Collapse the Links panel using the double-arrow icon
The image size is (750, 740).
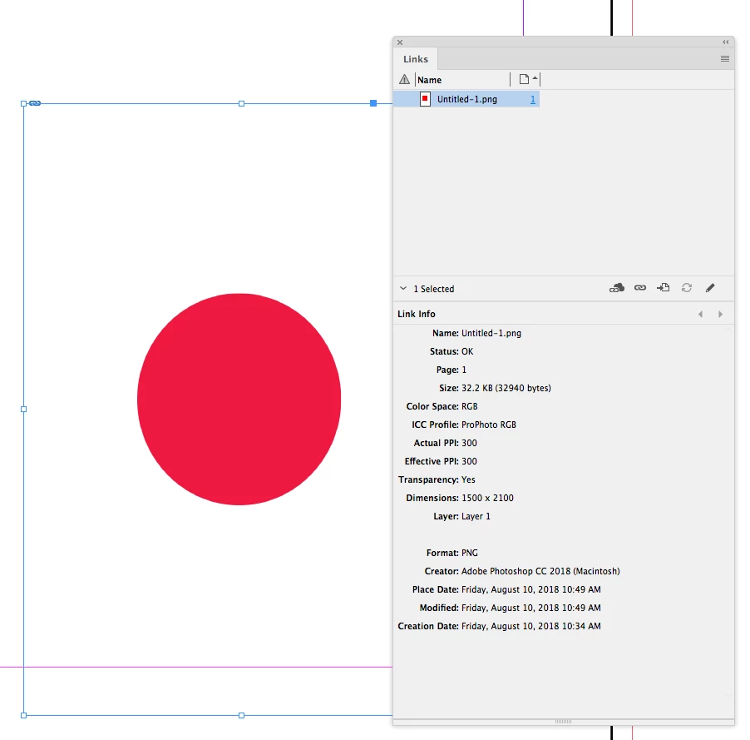coord(726,42)
